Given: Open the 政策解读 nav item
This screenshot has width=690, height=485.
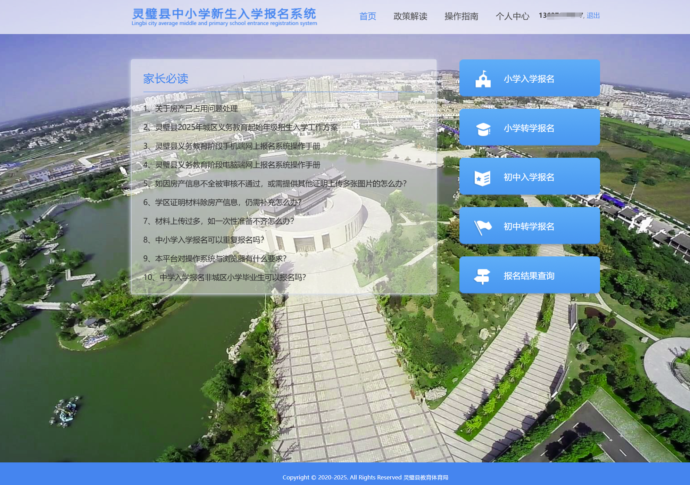Looking at the screenshot, I should point(410,16).
